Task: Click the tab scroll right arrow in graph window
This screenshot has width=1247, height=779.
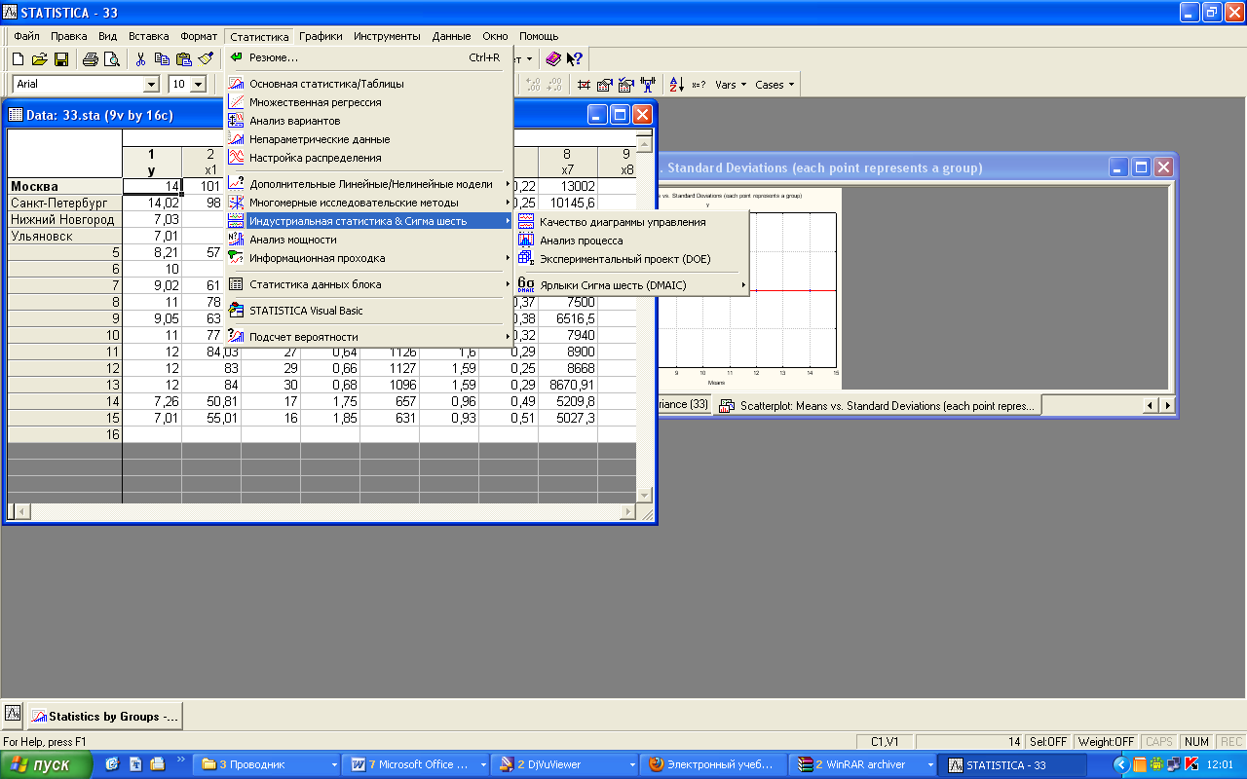Action: coord(1166,405)
